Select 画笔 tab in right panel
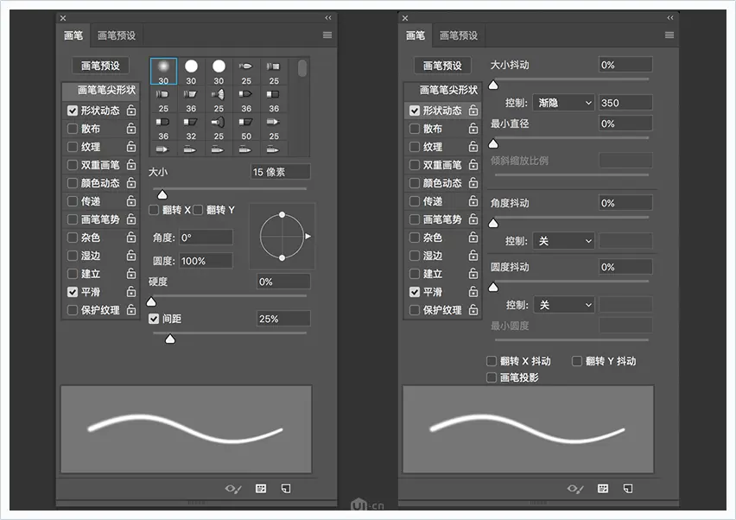 click(416, 35)
